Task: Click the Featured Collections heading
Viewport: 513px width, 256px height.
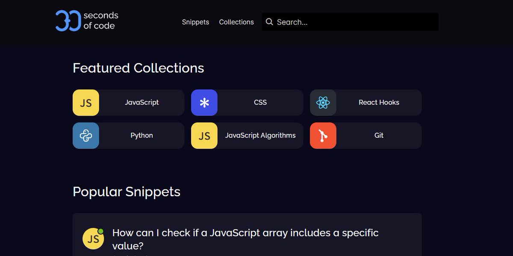Action: point(139,68)
